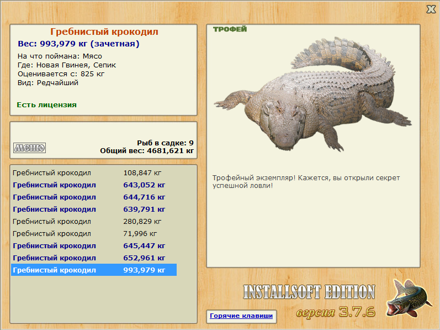Select the 71,996 кг crocodile entry
The image size is (440, 330).
point(94,233)
